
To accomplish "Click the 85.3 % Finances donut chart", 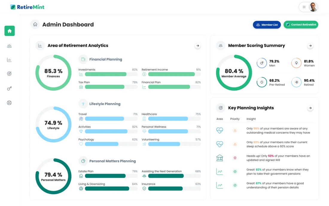I will point(53,73).
